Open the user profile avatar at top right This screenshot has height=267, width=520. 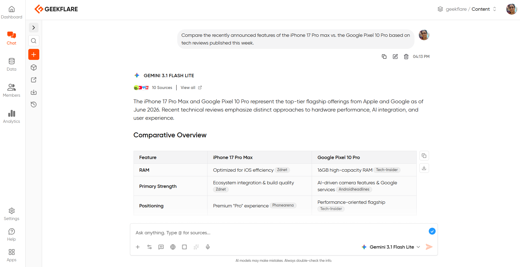(x=511, y=9)
